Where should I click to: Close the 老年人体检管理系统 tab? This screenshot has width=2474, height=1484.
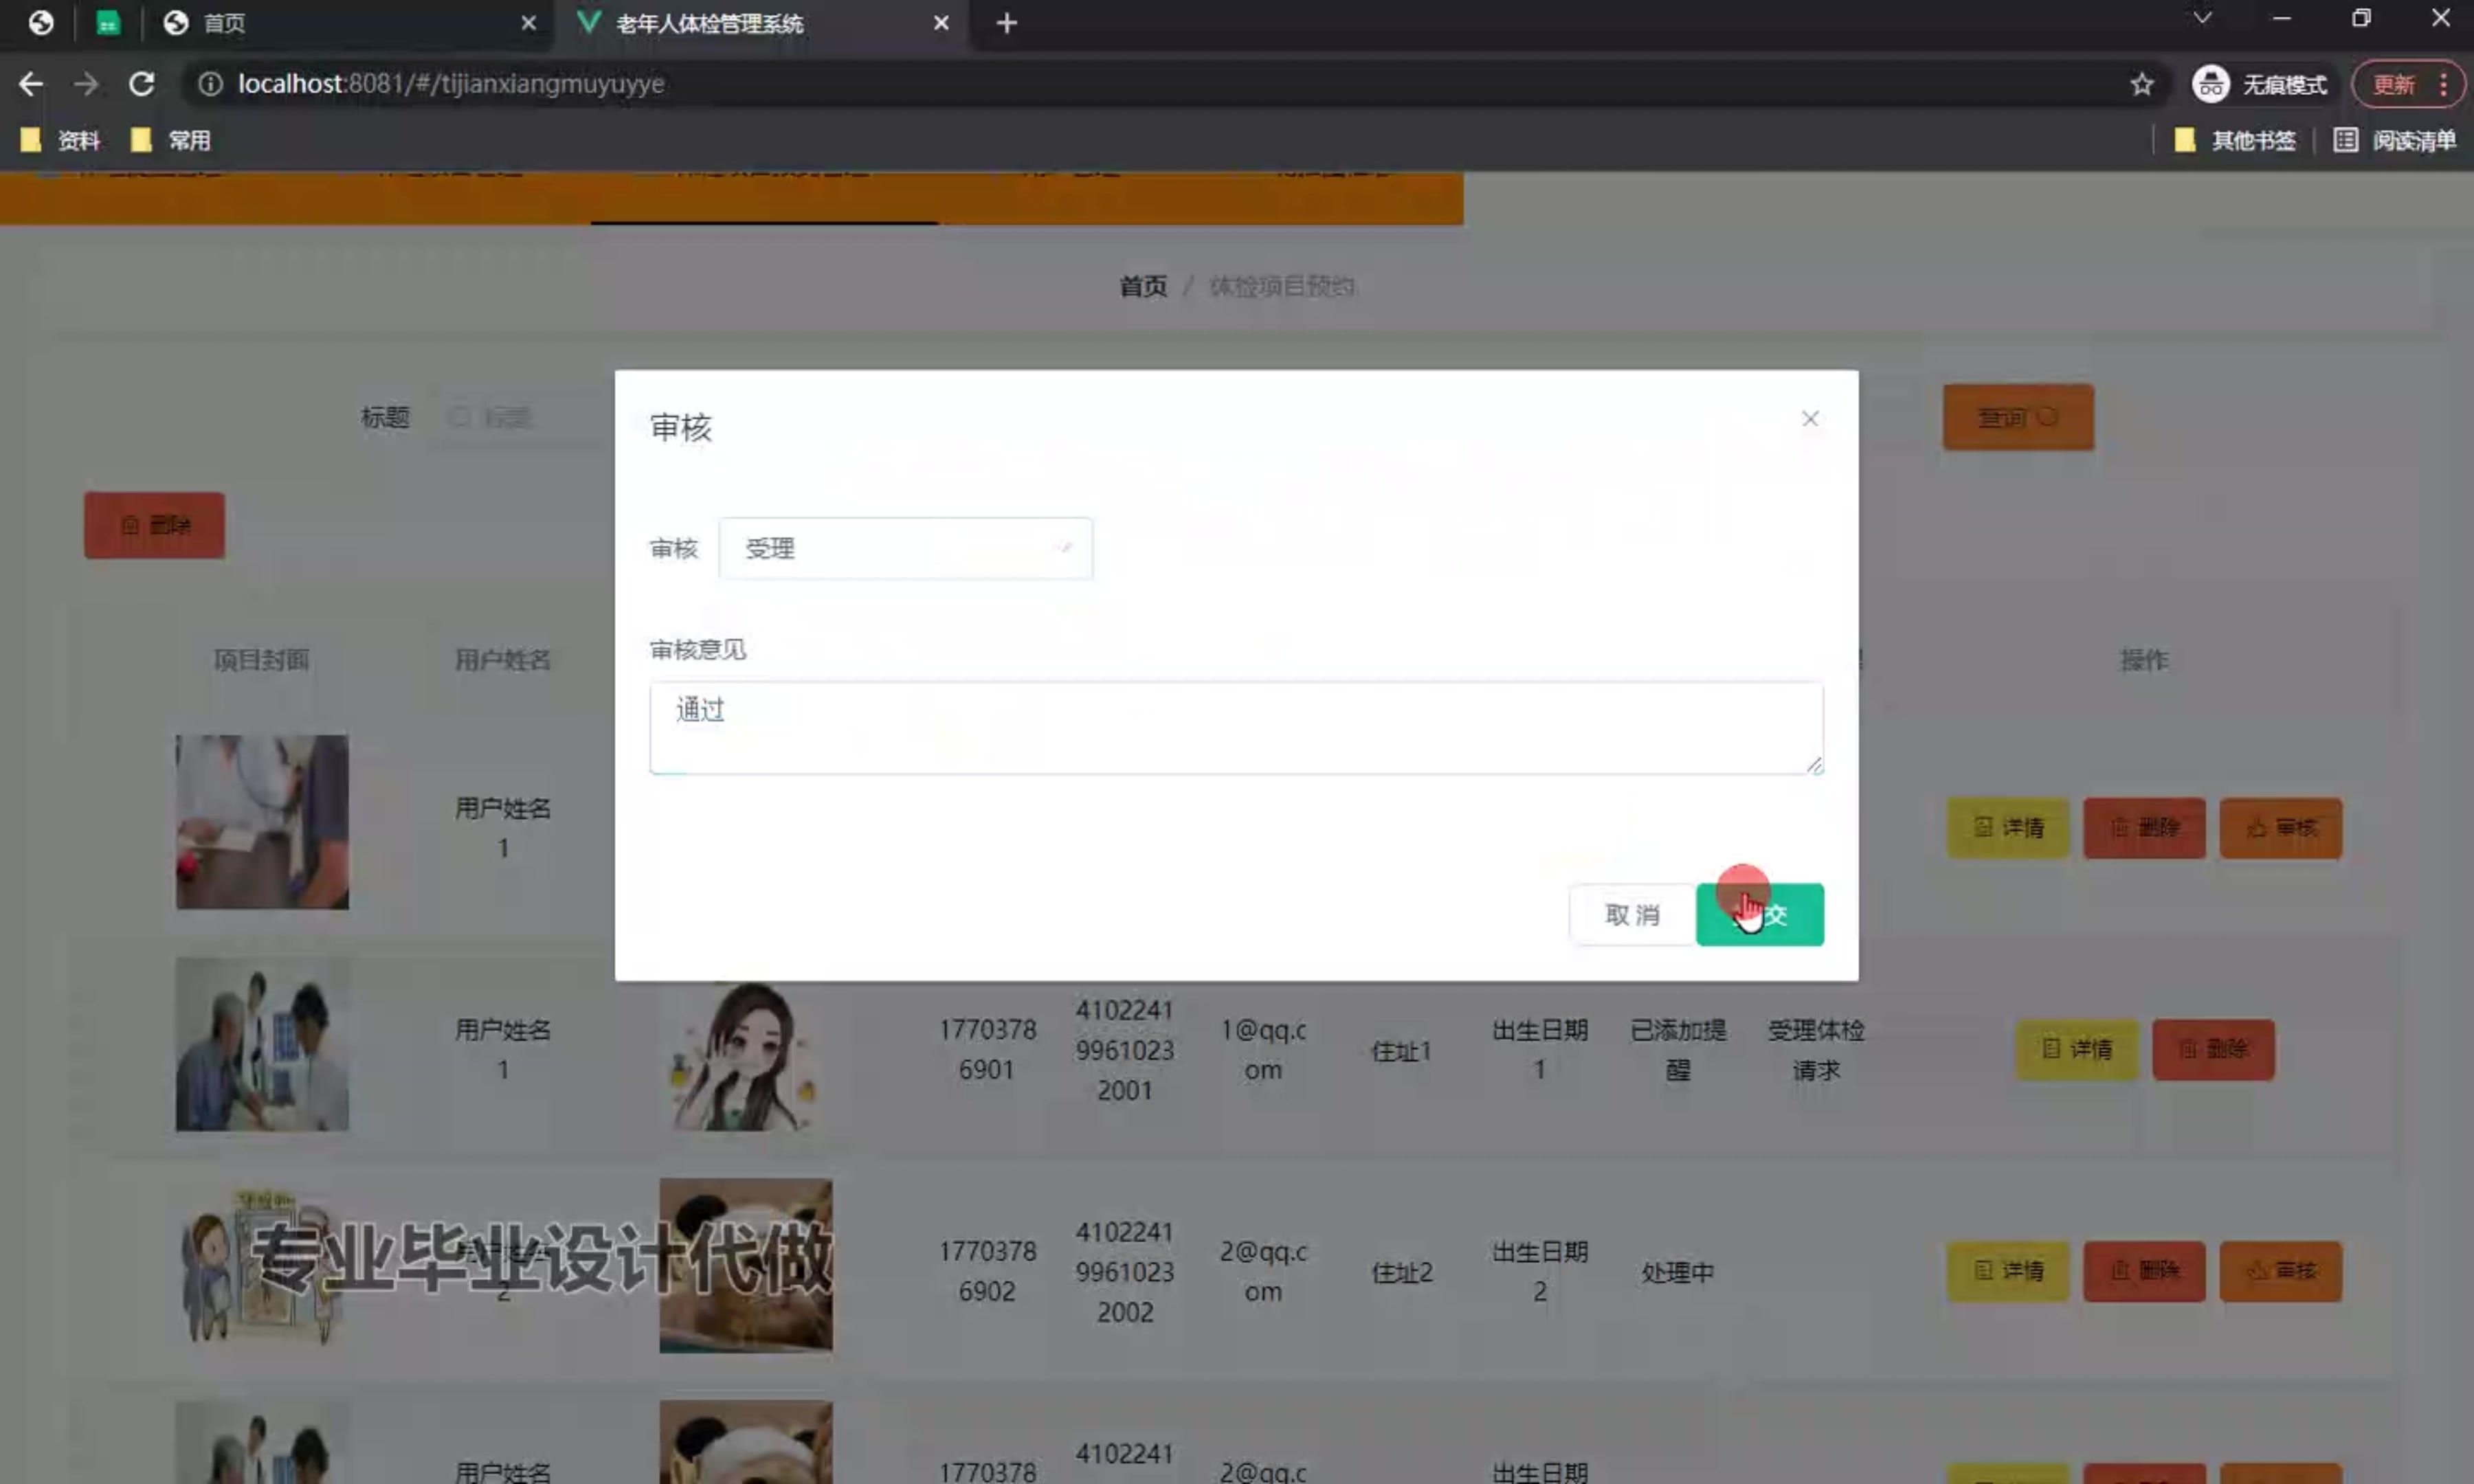coord(941,23)
